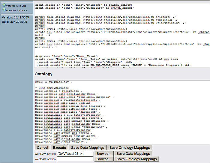The height and width of the screenshot is (163, 210).
Task: Click the Ontology section heading
Action: click(43, 74)
